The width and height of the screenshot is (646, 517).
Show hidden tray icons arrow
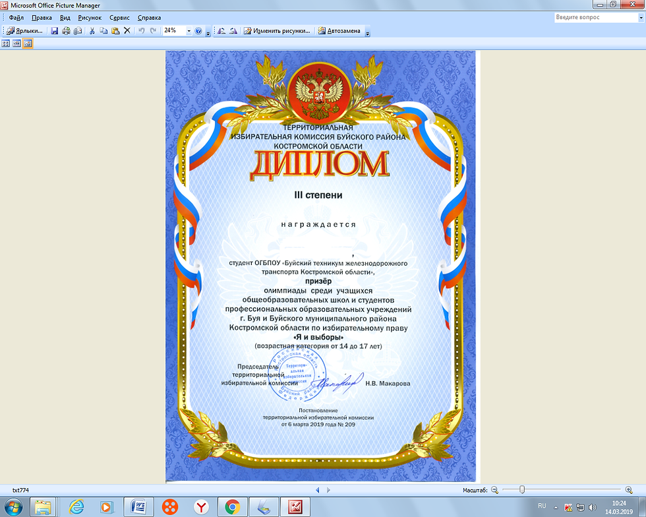(x=556, y=508)
